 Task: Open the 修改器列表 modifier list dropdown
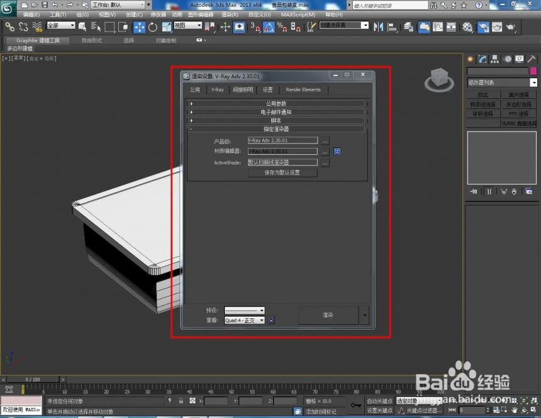click(x=501, y=82)
